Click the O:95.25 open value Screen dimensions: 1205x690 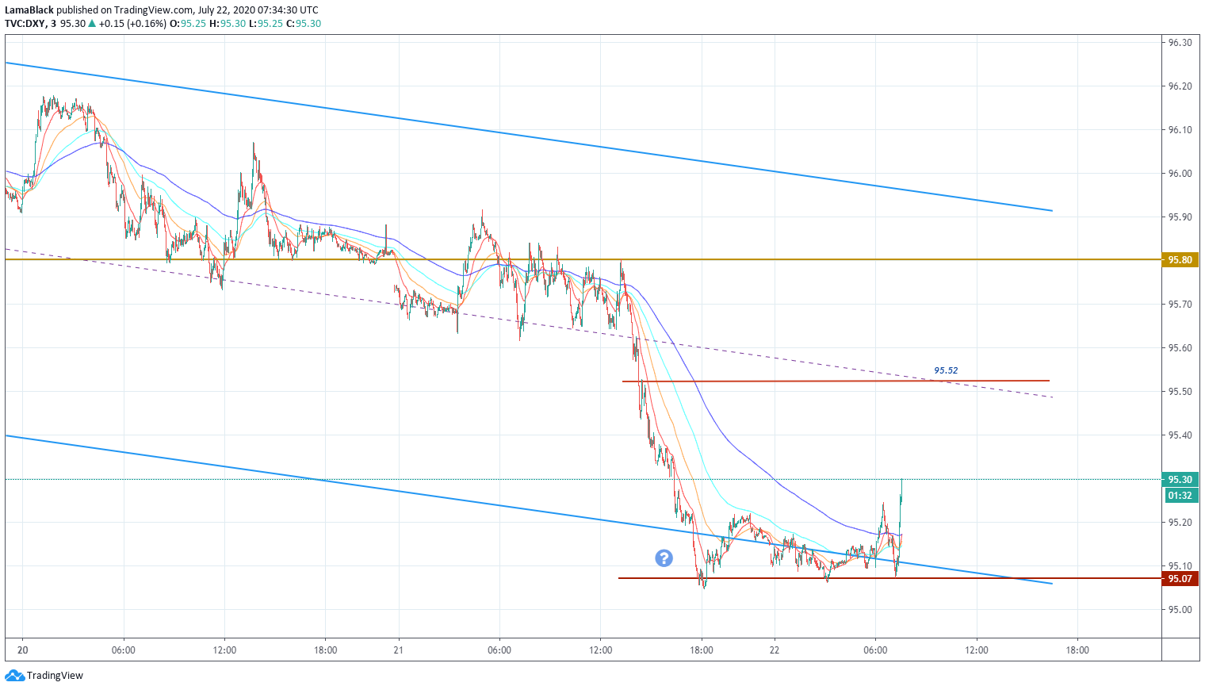(188, 24)
